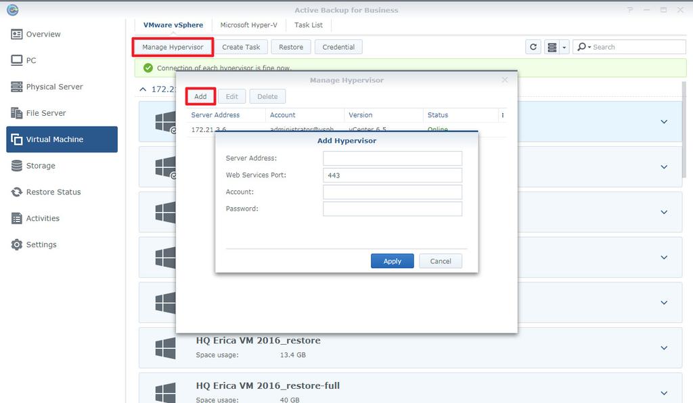Click the Password input field
693x403 pixels.
coord(393,209)
